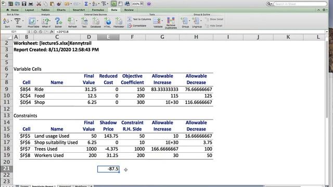
Task: Switch to the Tables ribbon tab
Action: 45,10
